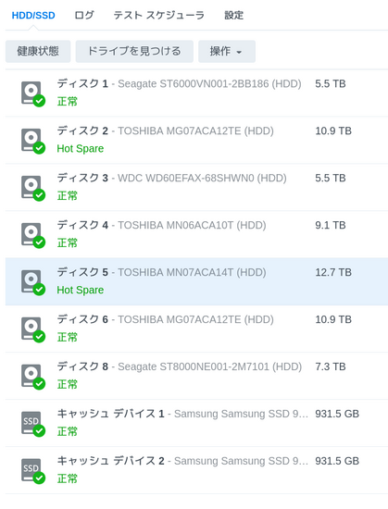The width and height of the screenshot is (388, 509).
Task: Go to the 設定 tab
Action: pos(233,15)
